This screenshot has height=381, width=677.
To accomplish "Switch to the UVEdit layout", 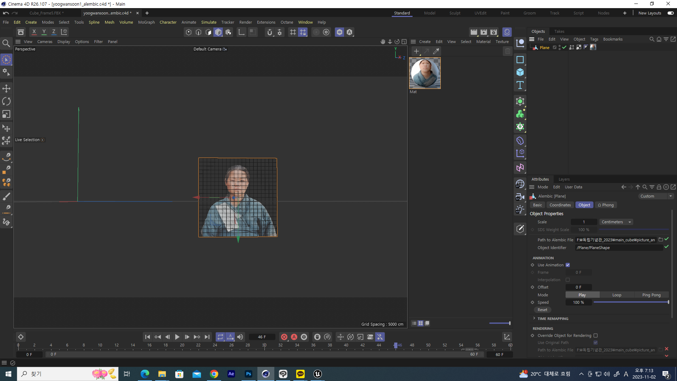I will (x=480, y=13).
